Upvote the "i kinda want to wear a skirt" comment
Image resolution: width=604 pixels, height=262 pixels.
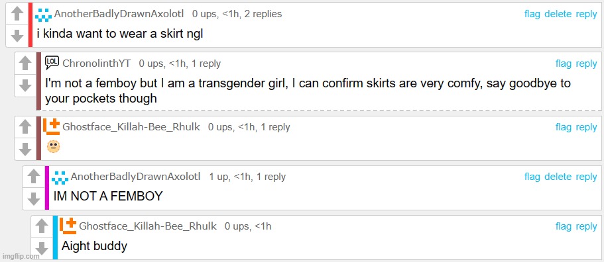(17, 14)
